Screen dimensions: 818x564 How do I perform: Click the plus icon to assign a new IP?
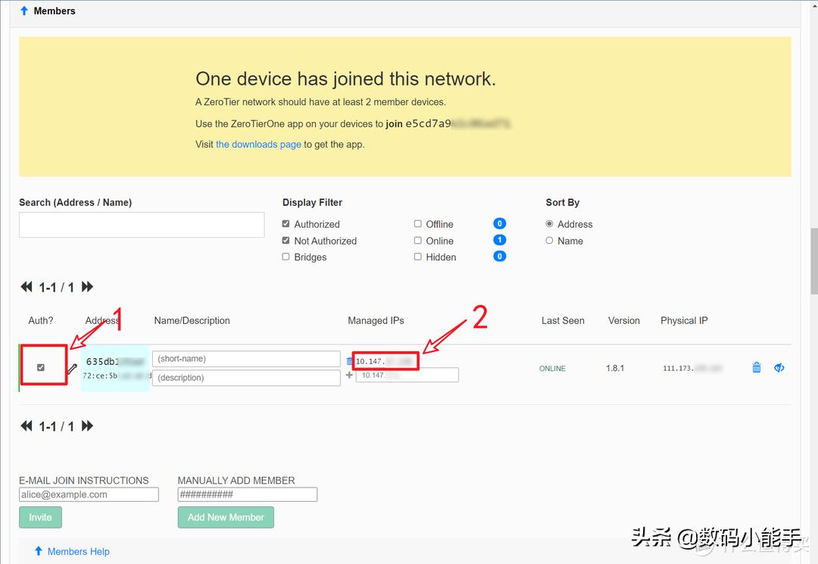point(348,375)
